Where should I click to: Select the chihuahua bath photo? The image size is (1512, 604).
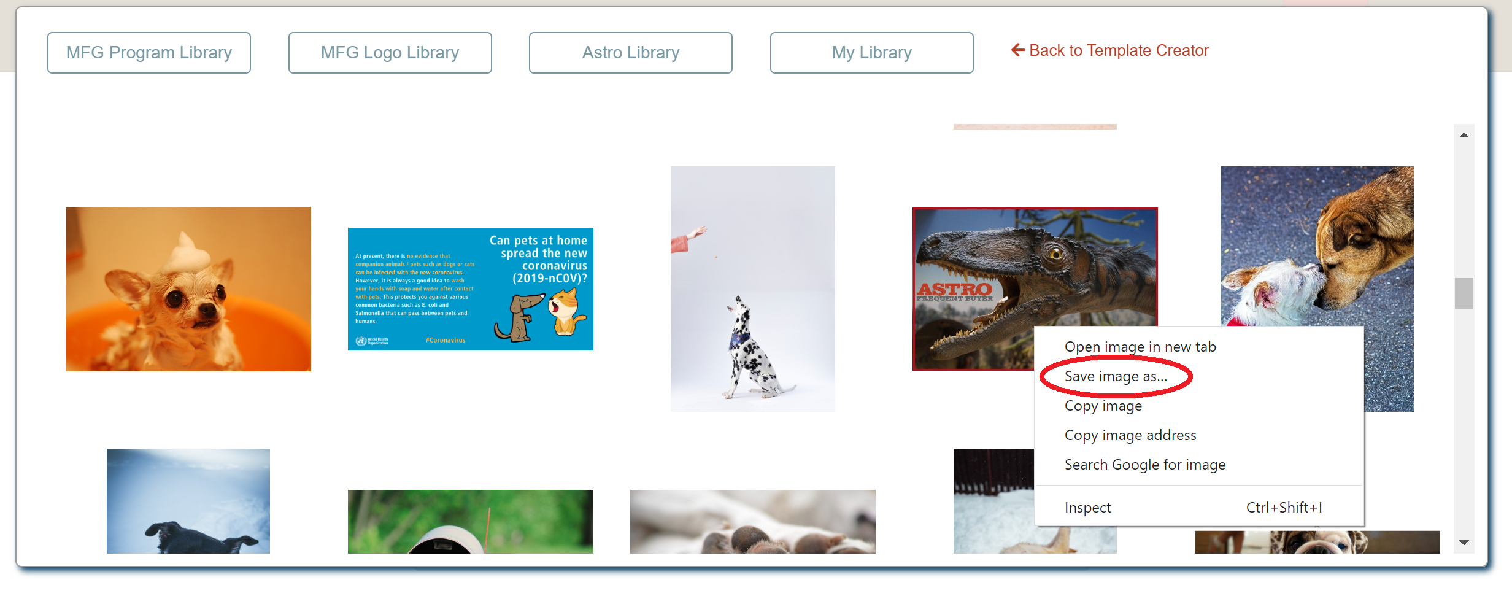click(188, 289)
